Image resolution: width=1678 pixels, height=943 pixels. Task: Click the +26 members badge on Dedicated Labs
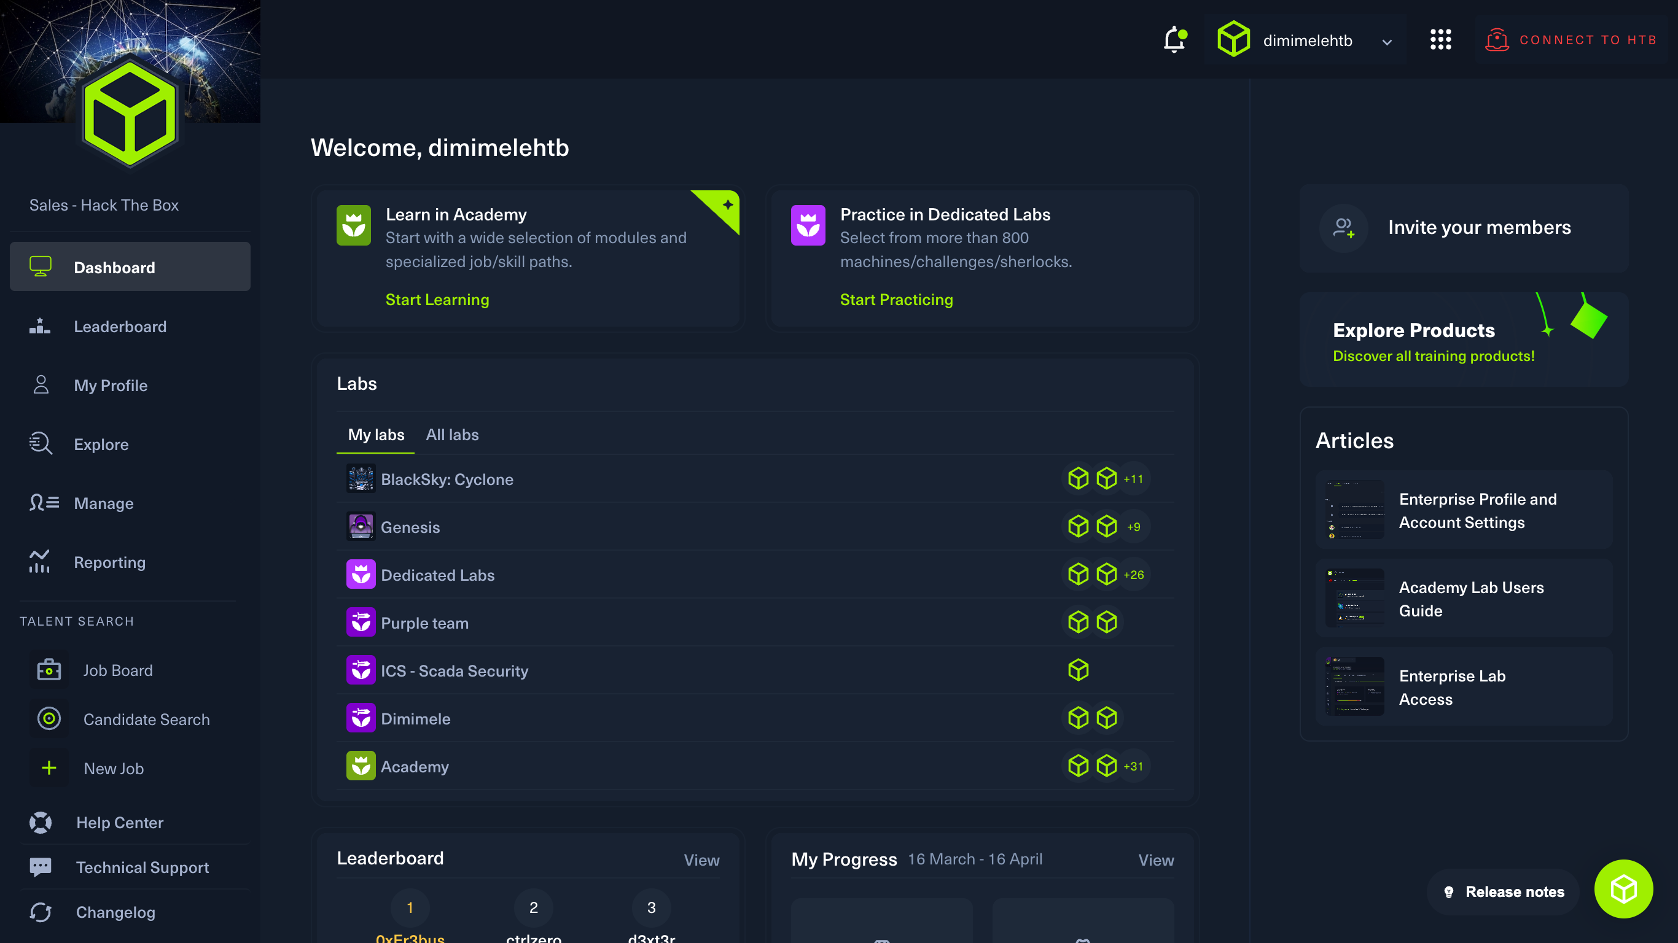tap(1133, 575)
